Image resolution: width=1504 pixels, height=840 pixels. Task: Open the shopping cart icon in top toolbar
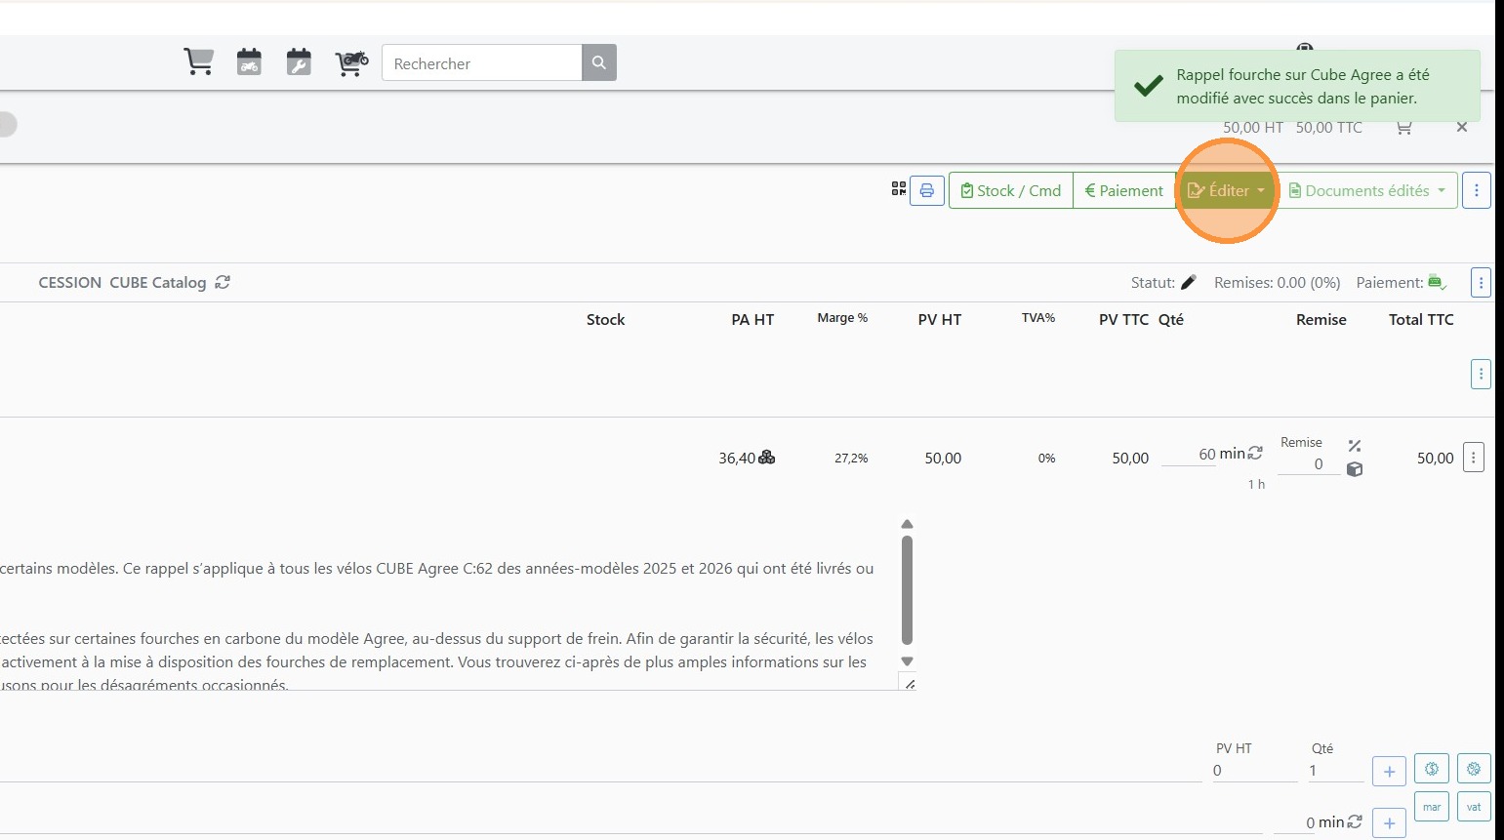pyautogui.click(x=198, y=62)
